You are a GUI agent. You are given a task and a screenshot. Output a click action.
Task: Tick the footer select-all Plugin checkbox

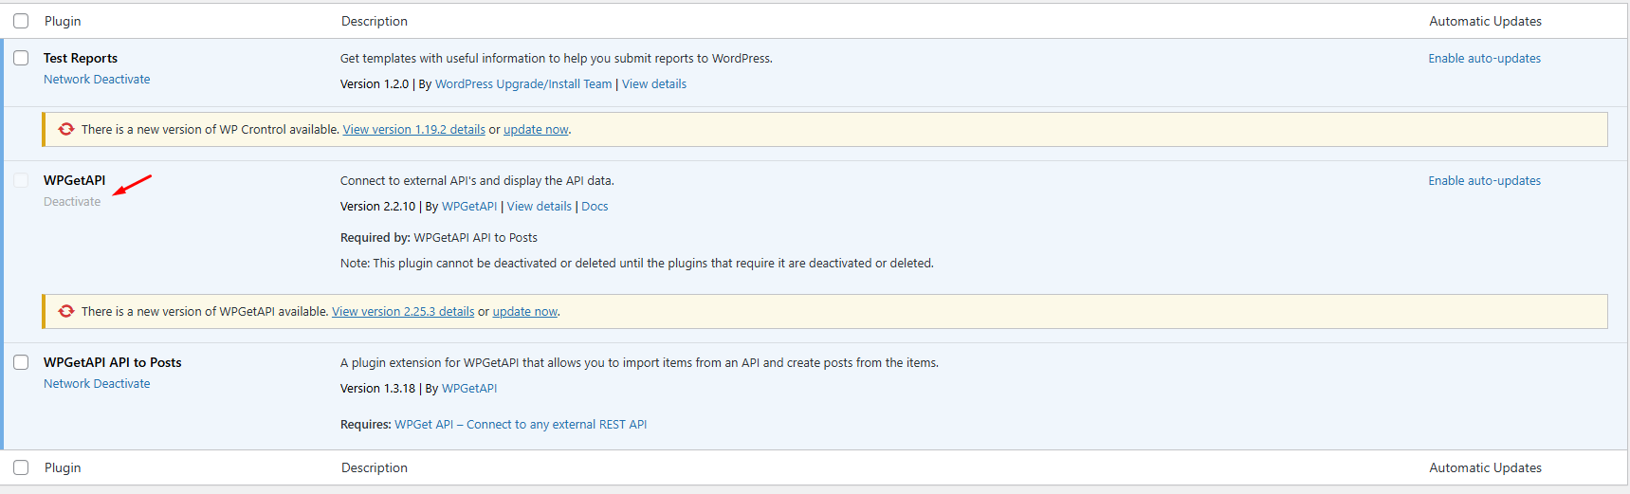tap(21, 467)
